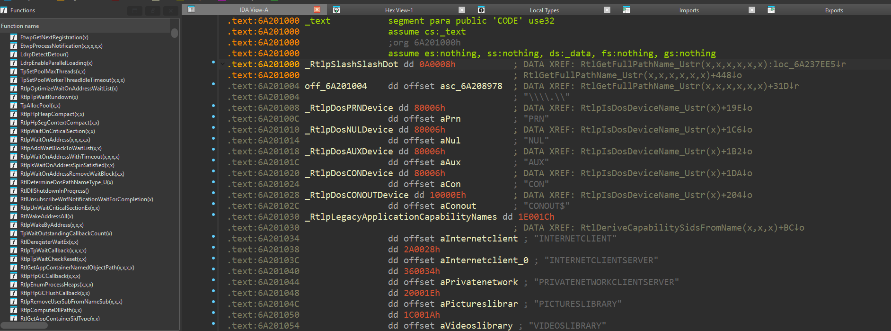Click the _RtlpDosPRNDevice label in disassembly
The height and width of the screenshot is (331, 891).
coord(349,108)
